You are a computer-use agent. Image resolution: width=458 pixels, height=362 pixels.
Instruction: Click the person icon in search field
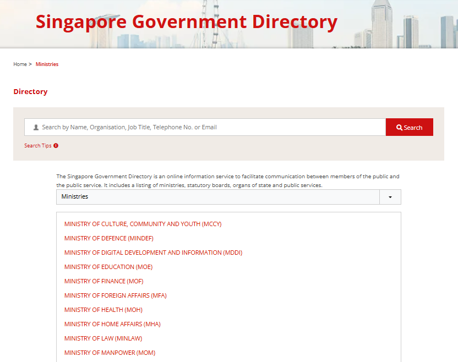(x=36, y=127)
